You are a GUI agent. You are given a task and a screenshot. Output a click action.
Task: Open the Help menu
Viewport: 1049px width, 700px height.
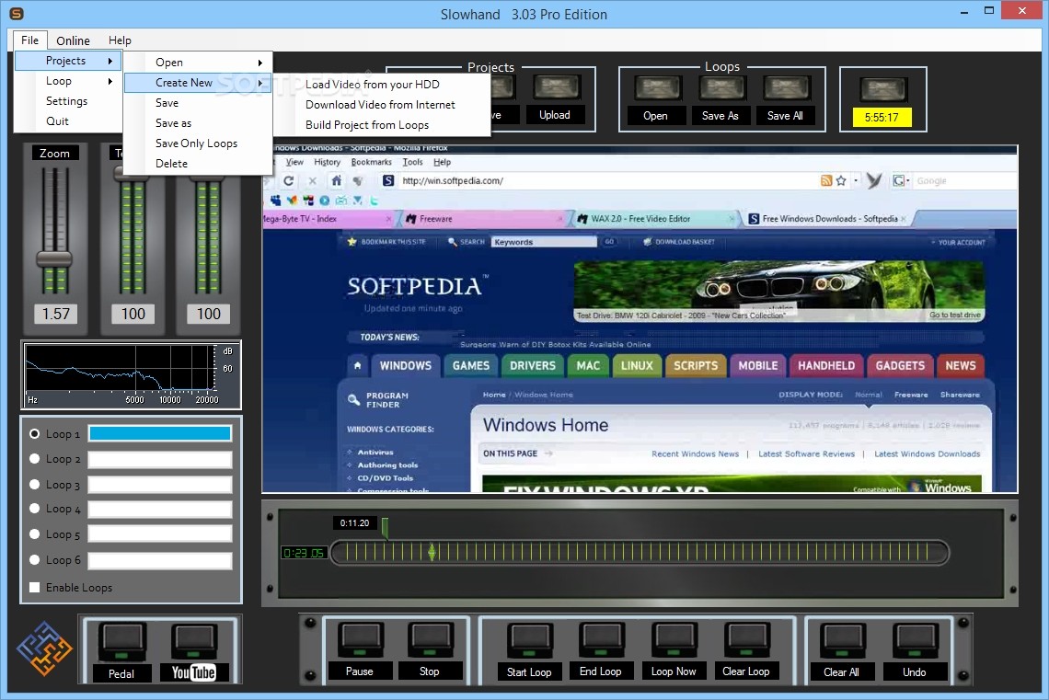click(x=120, y=40)
